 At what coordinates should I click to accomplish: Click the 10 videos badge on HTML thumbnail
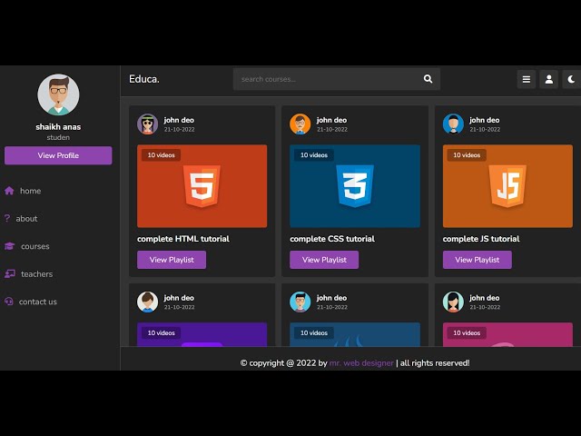tap(162, 155)
